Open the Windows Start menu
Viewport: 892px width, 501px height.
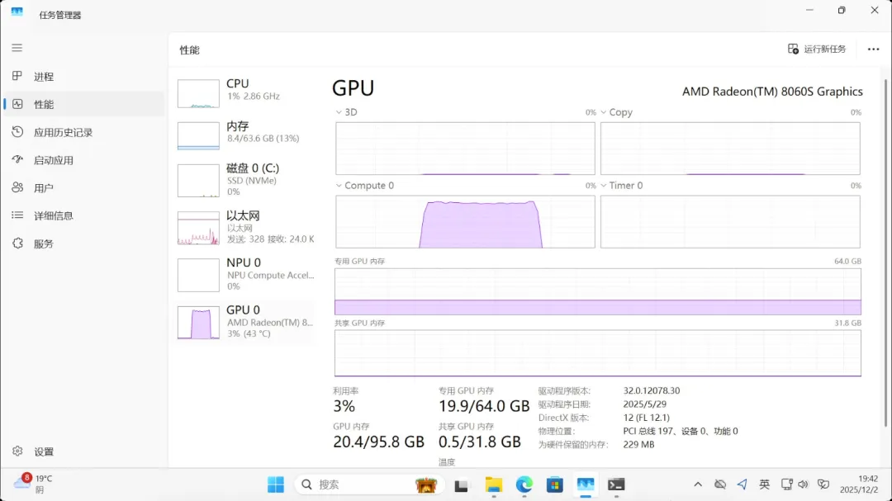(276, 484)
